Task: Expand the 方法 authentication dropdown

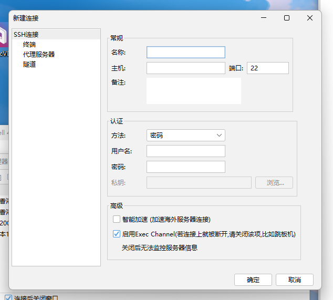Action: coord(185,135)
